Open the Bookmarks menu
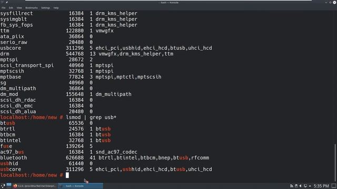337x189 pixels. pyautogui.click(x=32, y=8)
